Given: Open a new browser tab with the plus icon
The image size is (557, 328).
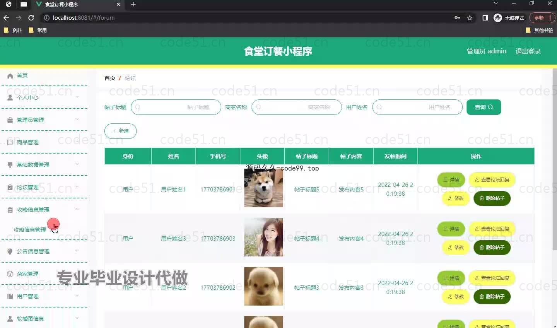Looking at the screenshot, I should pyautogui.click(x=133, y=4).
